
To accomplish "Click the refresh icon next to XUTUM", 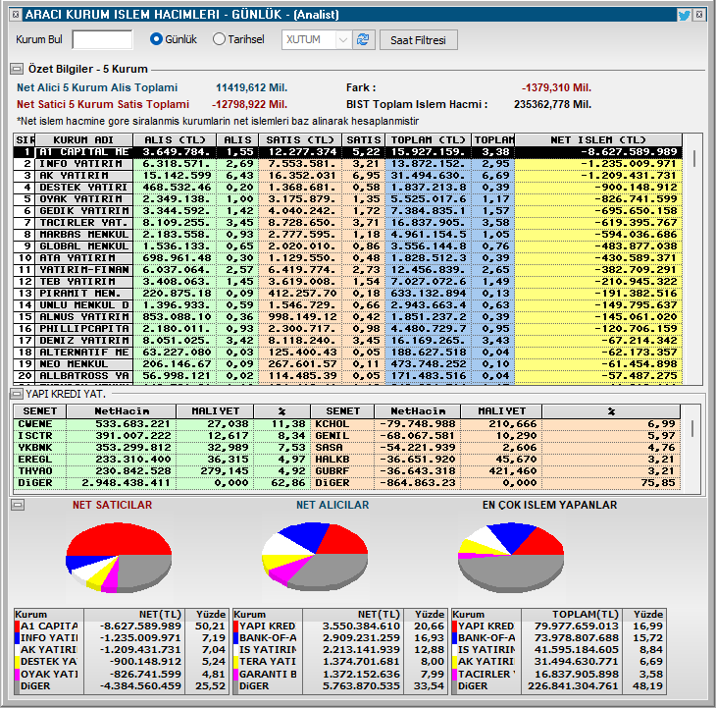I will coord(364,39).
